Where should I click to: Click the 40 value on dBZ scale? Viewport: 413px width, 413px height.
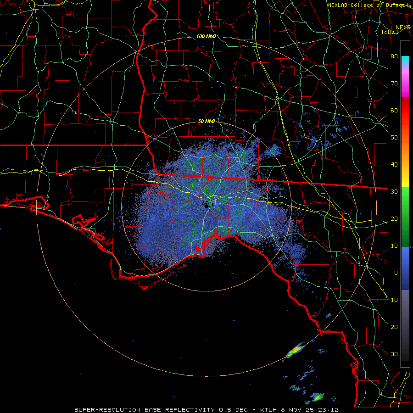click(394, 165)
